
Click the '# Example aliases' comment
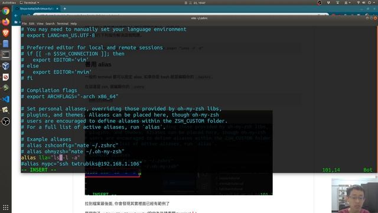(46, 140)
